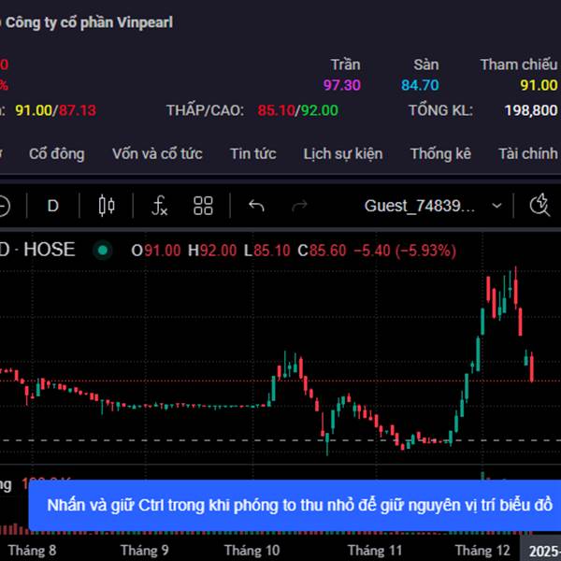Viewport: 561px width, 561px height.
Task: Click the change value −5.40 (−5.93%)
Action: pos(405,251)
